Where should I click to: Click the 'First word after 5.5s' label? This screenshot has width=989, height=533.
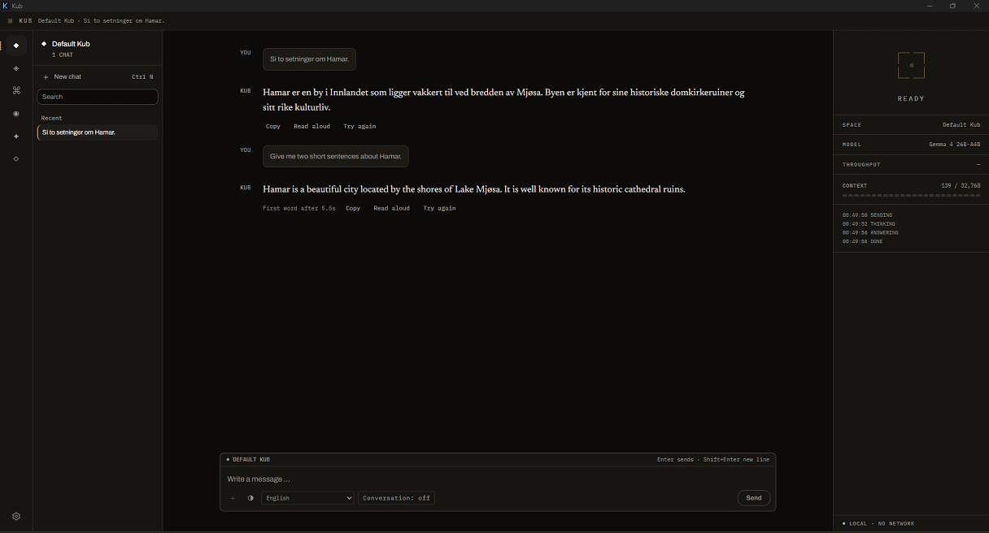(x=298, y=208)
